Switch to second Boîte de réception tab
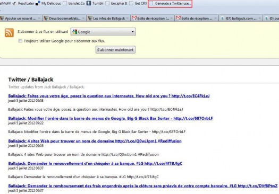 pyautogui.click(x=197, y=18)
